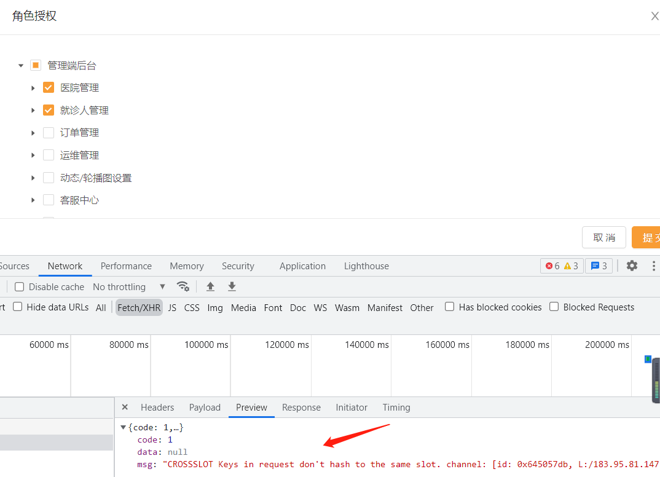Clear the selected request with the × icon
Image resolution: width=660 pixels, height=477 pixels.
(125, 407)
